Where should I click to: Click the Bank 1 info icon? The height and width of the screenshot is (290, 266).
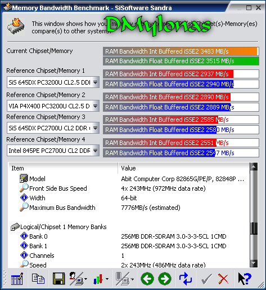click(x=24, y=245)
